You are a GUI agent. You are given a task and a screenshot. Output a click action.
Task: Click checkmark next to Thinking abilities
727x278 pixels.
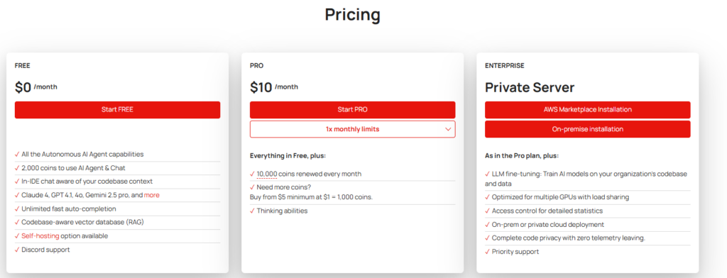pos(252,211)
